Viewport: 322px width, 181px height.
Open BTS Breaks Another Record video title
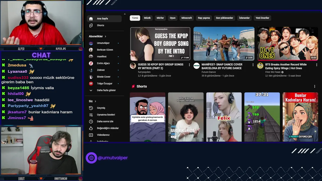[x=286, y=66]
